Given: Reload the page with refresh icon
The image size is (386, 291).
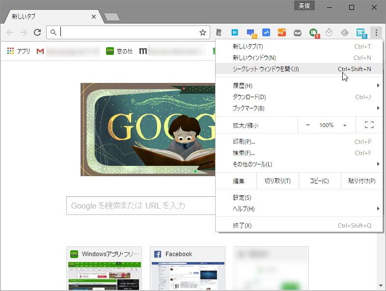Looking at the screenshot, I should (37, 32).
